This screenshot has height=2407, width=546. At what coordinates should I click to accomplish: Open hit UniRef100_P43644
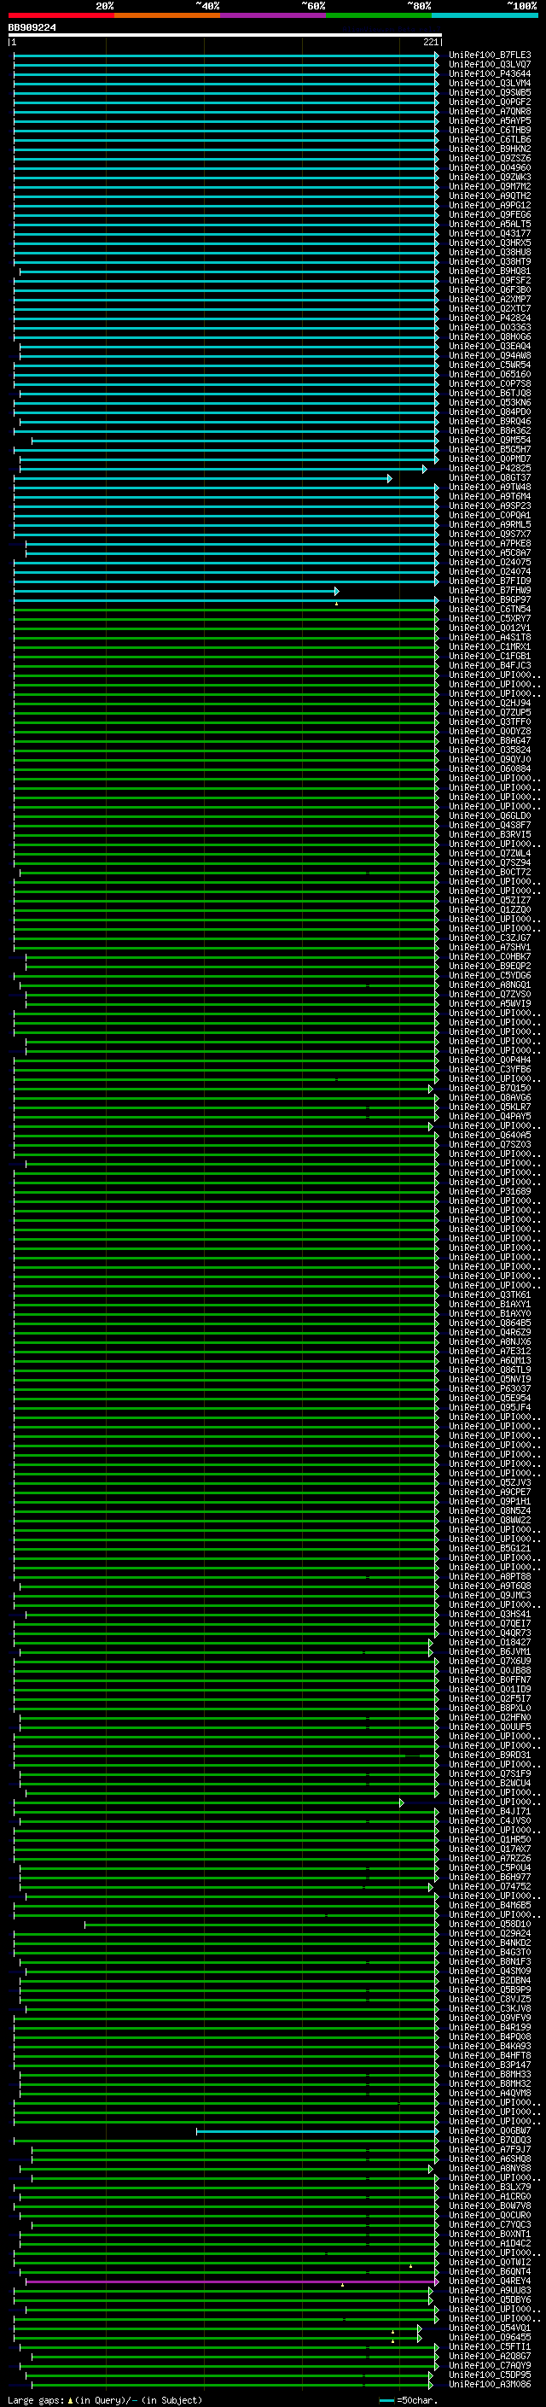click(x=490, y=73)
